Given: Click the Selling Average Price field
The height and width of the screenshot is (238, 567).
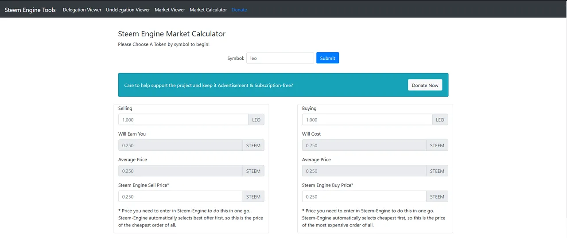Looking at the screenshot, I should (180, 171).
